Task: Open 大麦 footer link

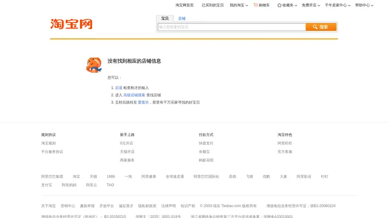Action: tap(283, 176)
